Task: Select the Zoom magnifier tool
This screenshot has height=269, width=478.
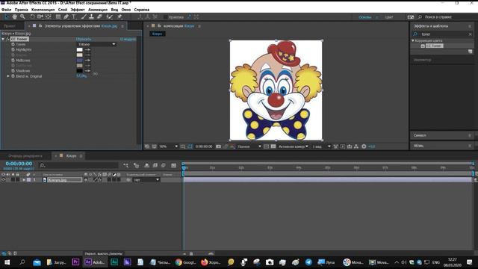Action: click(22, 16)
